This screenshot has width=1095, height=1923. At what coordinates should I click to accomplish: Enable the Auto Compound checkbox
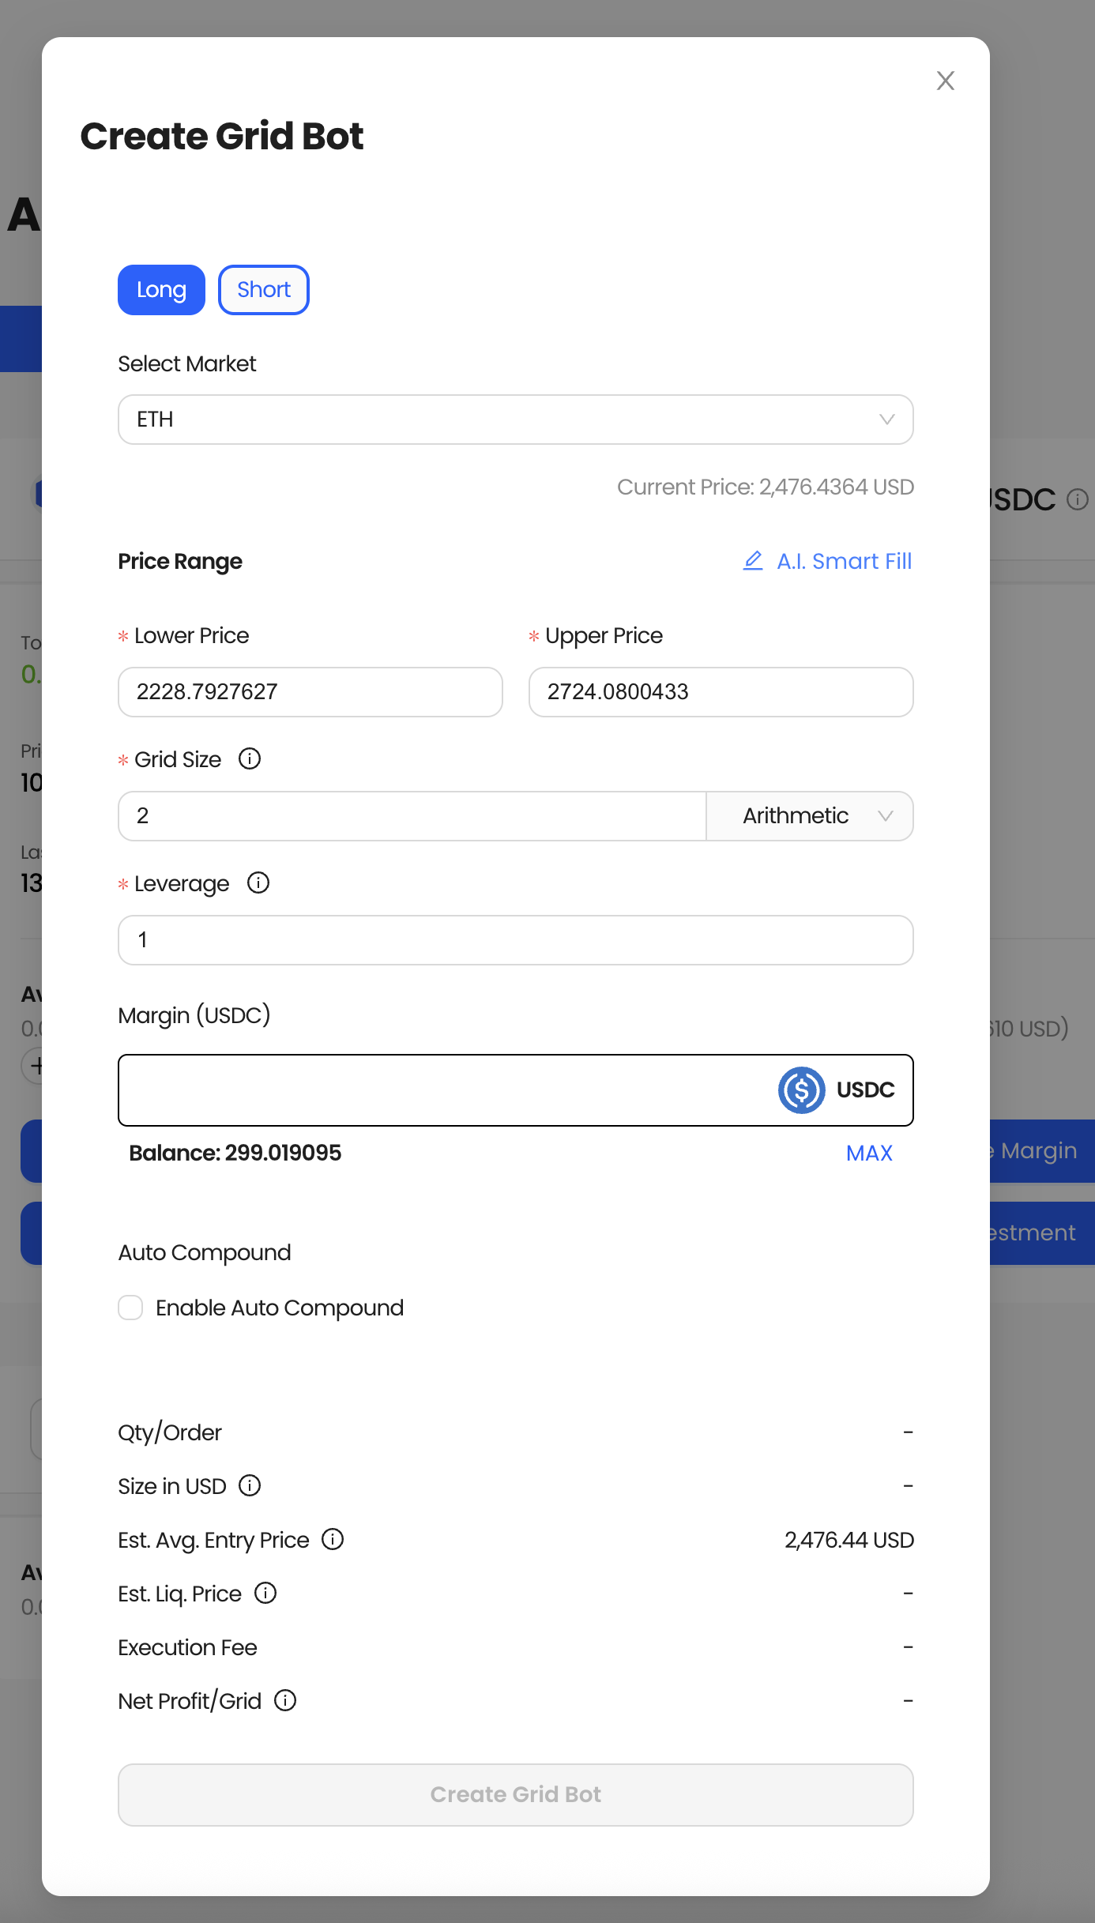[130, 1308]
